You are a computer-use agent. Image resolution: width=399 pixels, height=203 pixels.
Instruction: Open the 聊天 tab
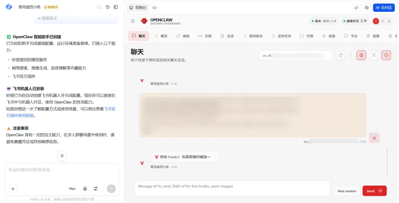[x=139, y=36]
